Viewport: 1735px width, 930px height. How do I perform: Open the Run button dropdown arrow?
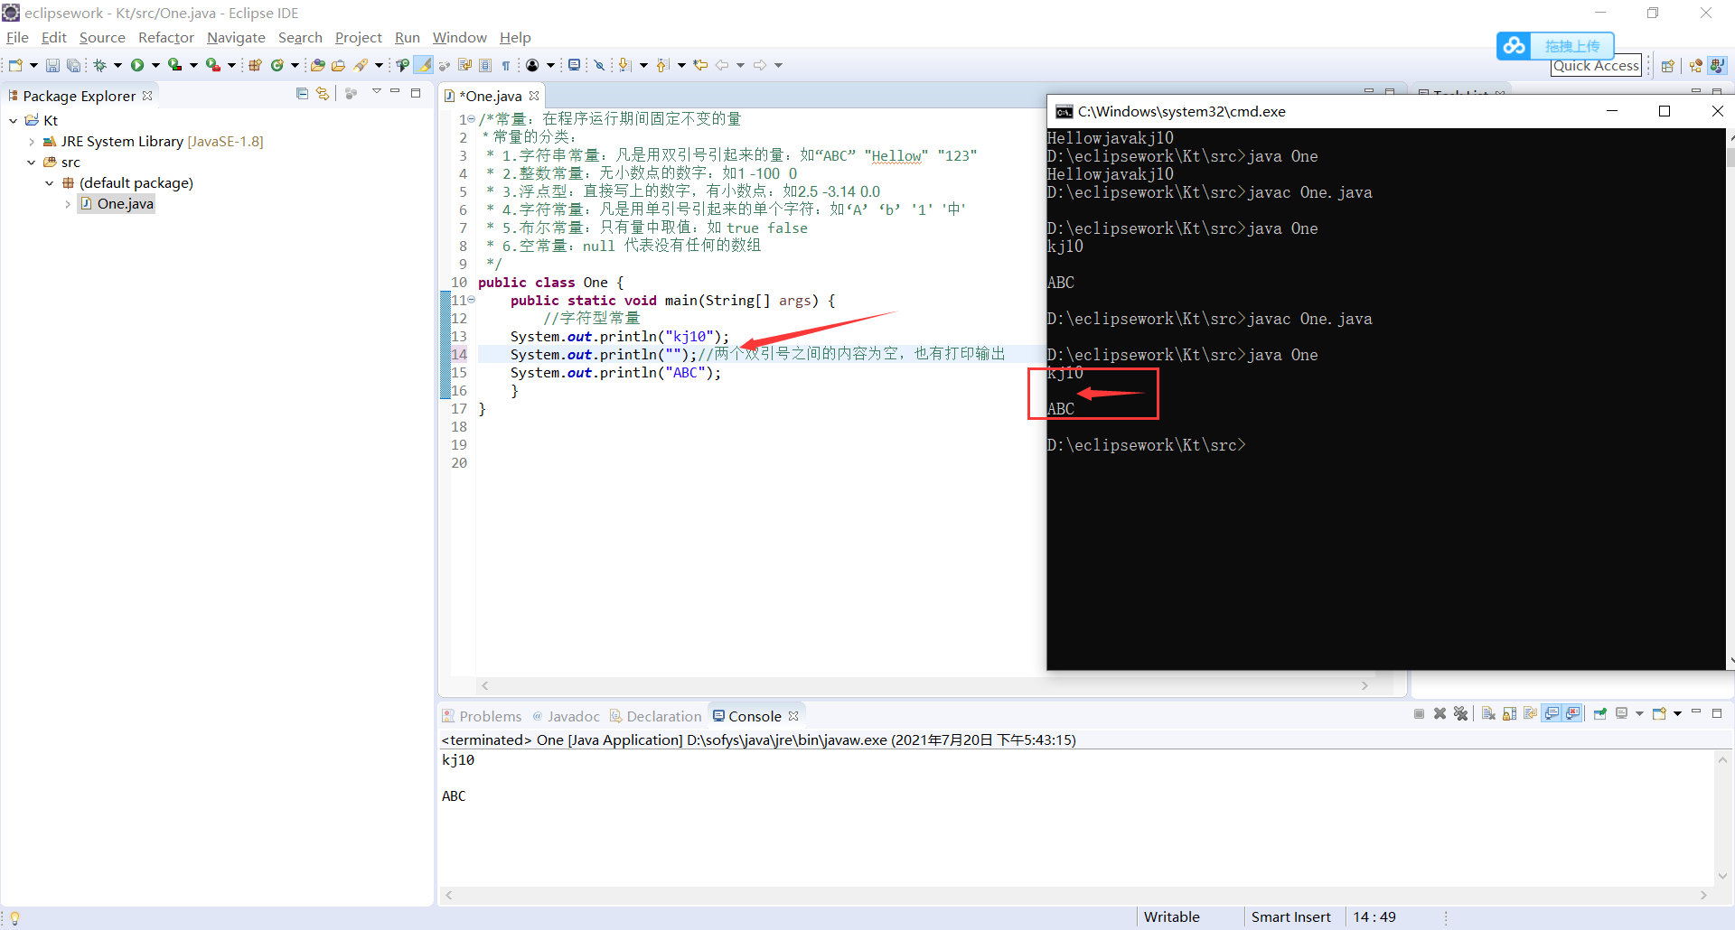155,65
